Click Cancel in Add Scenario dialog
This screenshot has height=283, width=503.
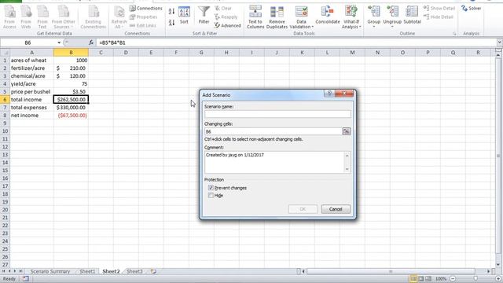(x=336, y=209)
